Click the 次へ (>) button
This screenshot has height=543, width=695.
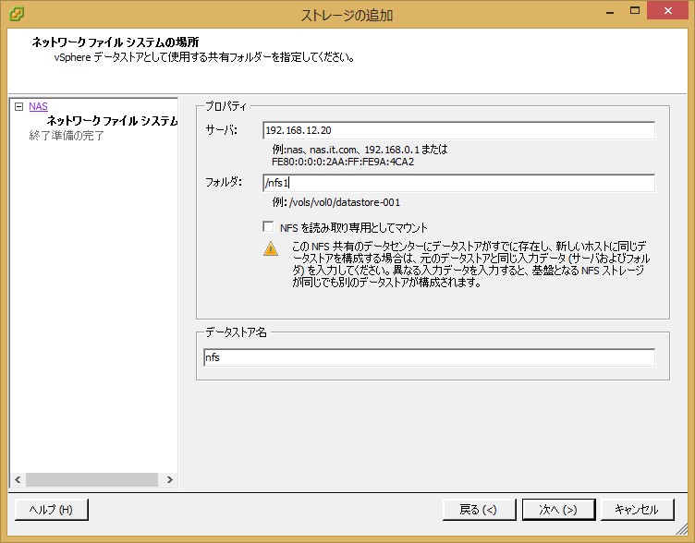click(558, 510)
